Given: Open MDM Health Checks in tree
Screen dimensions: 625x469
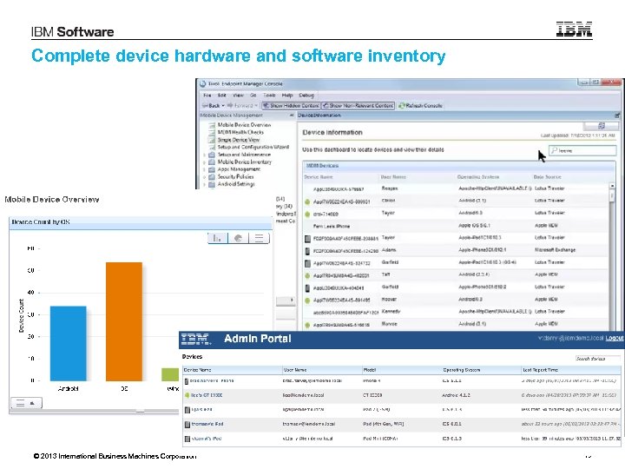Looking at the screenshot, I should (x=240, y=132).
